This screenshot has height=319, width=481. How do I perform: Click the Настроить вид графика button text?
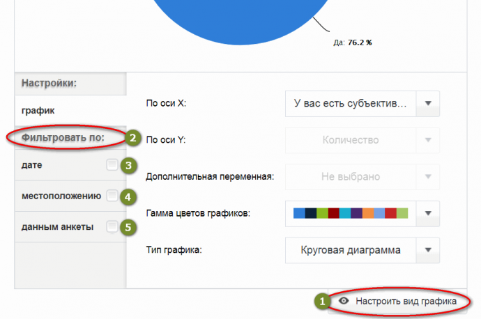[406, 301]
